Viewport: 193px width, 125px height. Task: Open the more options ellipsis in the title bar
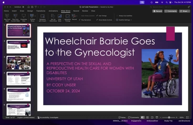tap(45, 7)
